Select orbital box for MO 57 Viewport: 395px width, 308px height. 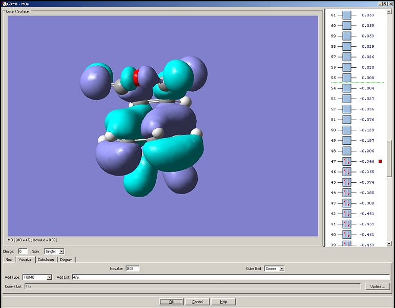point(347,57)
